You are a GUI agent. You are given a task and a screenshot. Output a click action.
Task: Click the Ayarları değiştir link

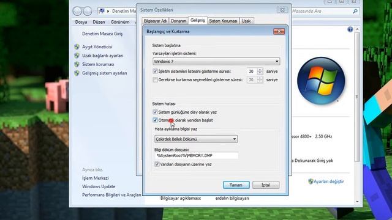pyautogui.click(x=328, y=182)
